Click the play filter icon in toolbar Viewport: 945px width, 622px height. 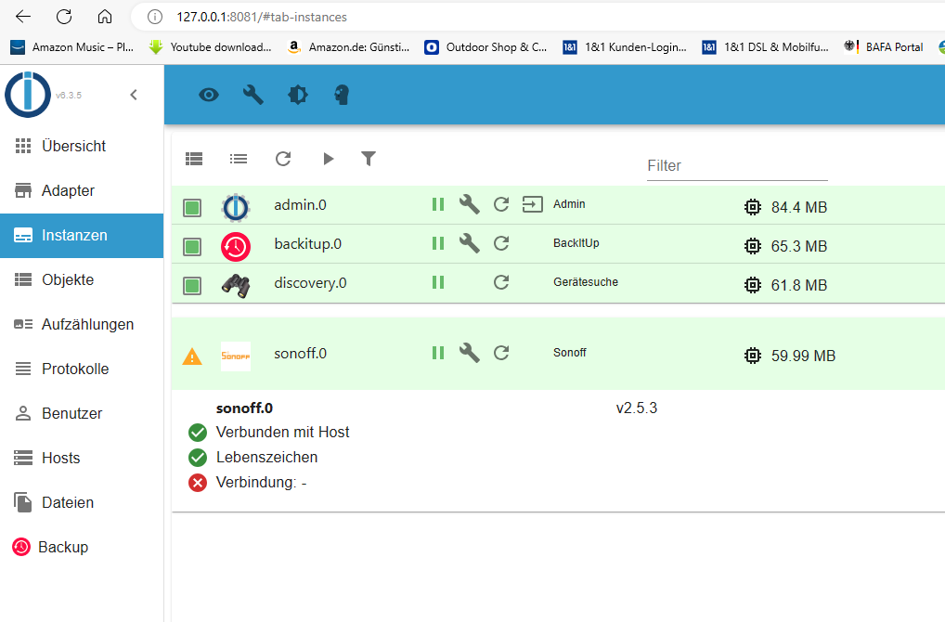[x=328, y=159]
